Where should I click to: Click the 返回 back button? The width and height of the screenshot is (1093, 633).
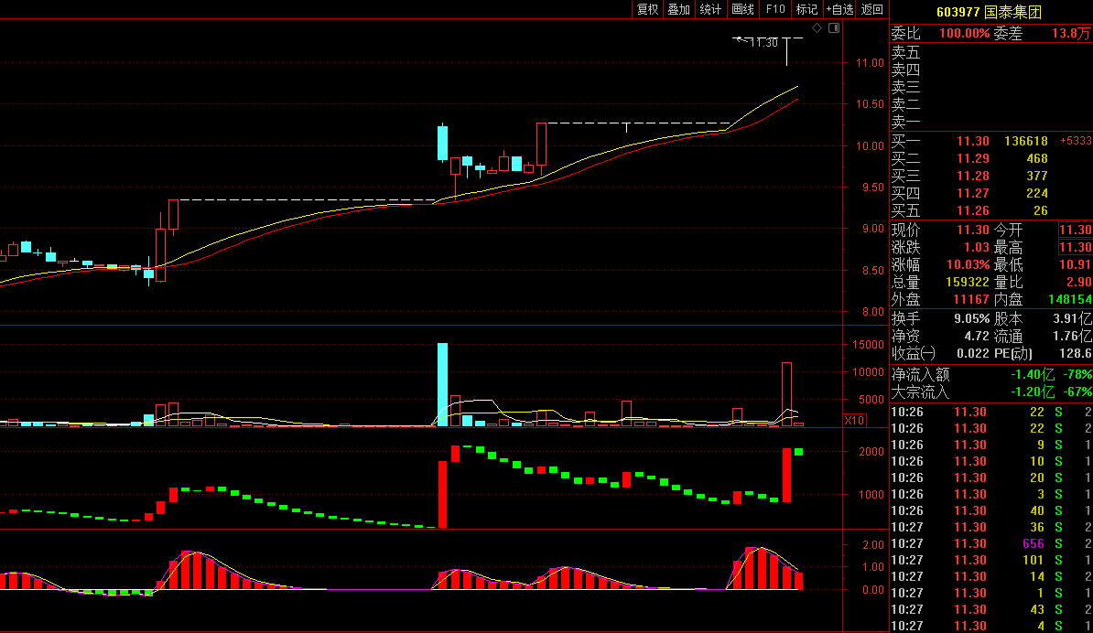pos(872,9)
